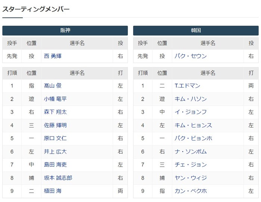The image size is (261, 202).
Task: Click キム・ヒョンス name link
Action: [x=193, y=125]
